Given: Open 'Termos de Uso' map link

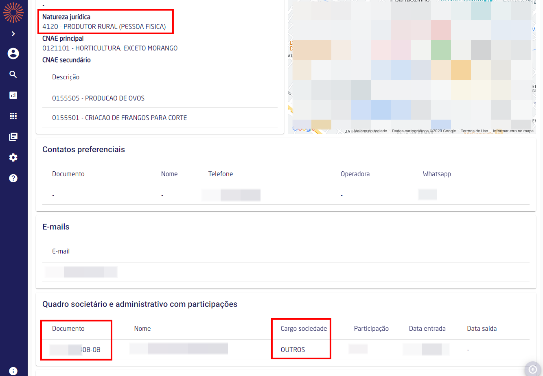Looking at the screenshot, I should 474,131.
